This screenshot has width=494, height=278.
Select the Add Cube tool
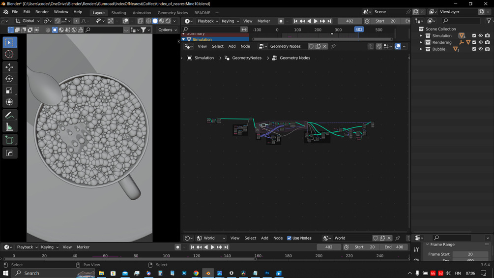click(x=9, y=140)
